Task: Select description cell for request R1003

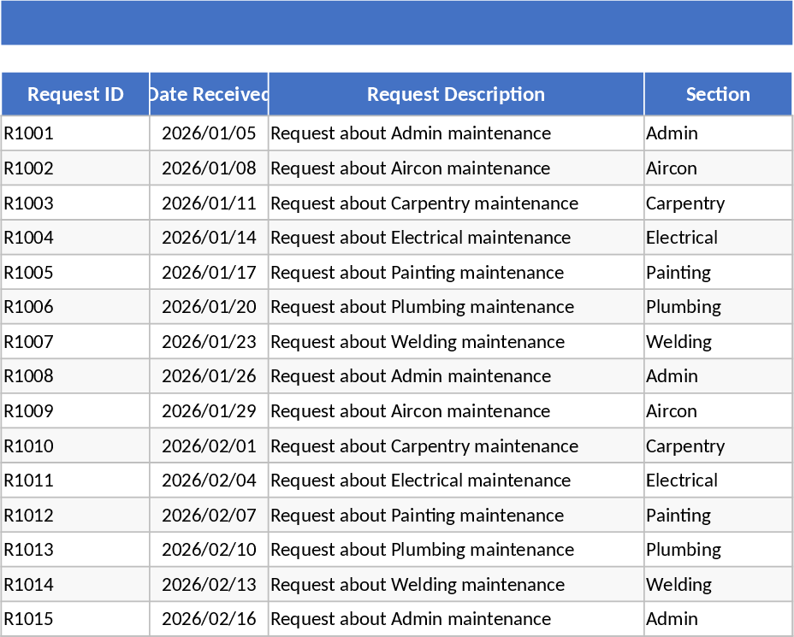Action: click(x=456, y=203)
